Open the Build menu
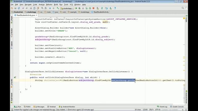 tap(56, 5)
